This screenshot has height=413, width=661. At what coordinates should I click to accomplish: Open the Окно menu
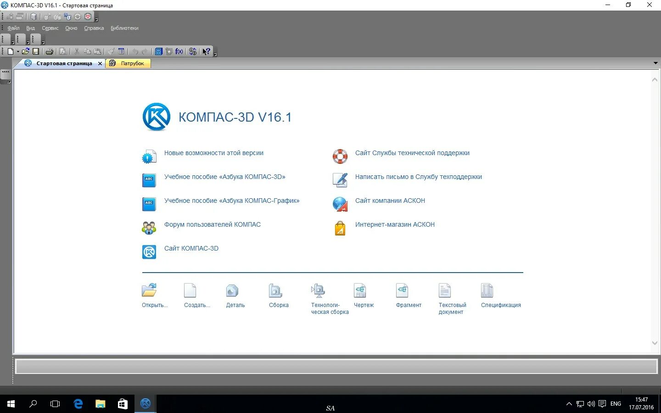pos(71,28)
